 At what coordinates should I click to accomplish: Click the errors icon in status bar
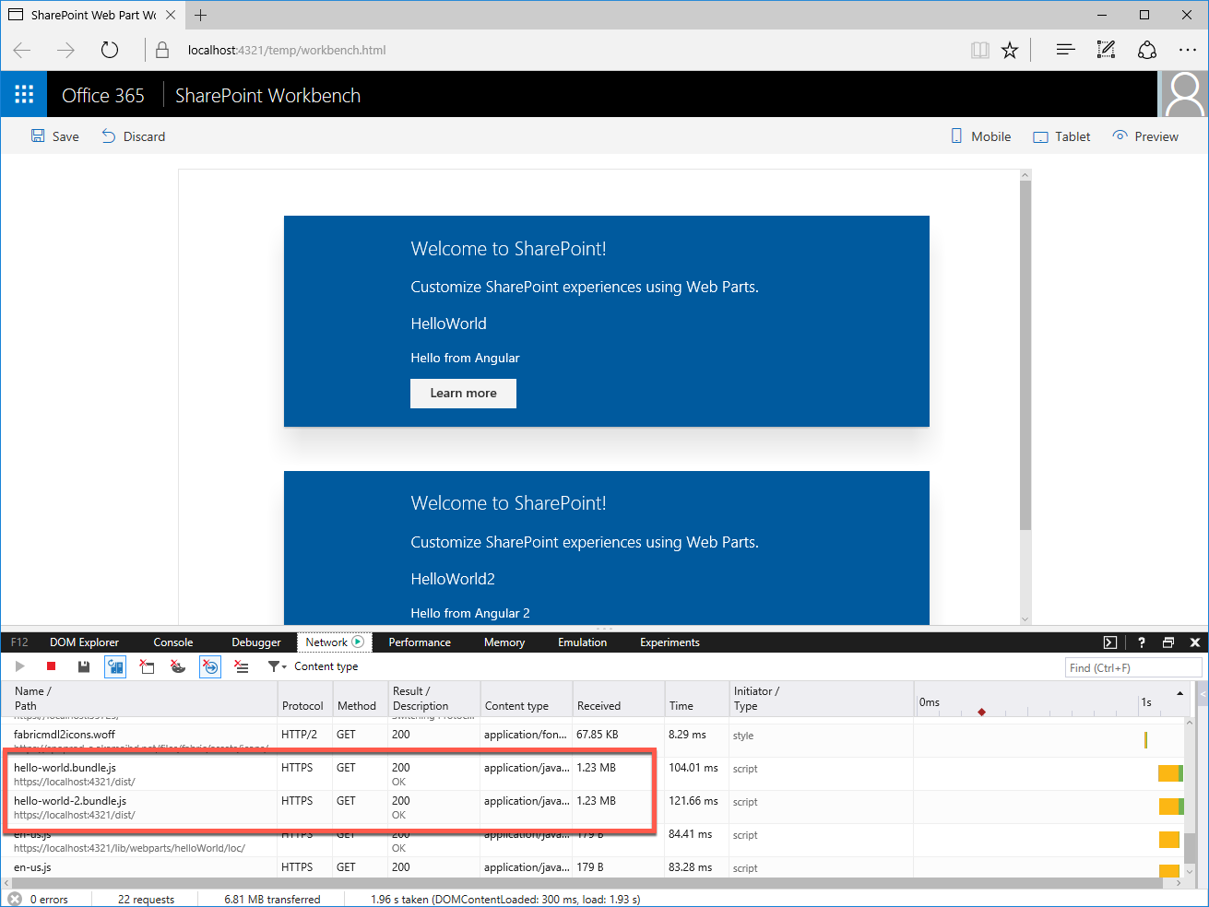pyautogui.click(x=15, y=899)
